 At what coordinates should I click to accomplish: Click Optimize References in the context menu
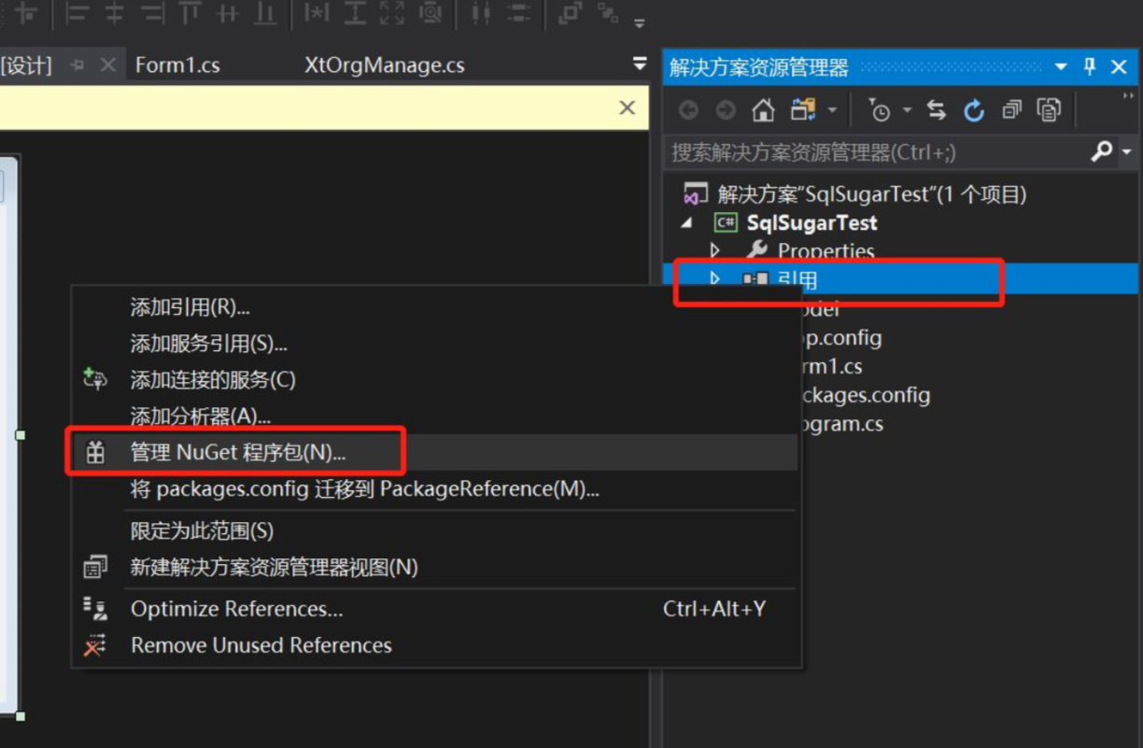coord(235,609)
